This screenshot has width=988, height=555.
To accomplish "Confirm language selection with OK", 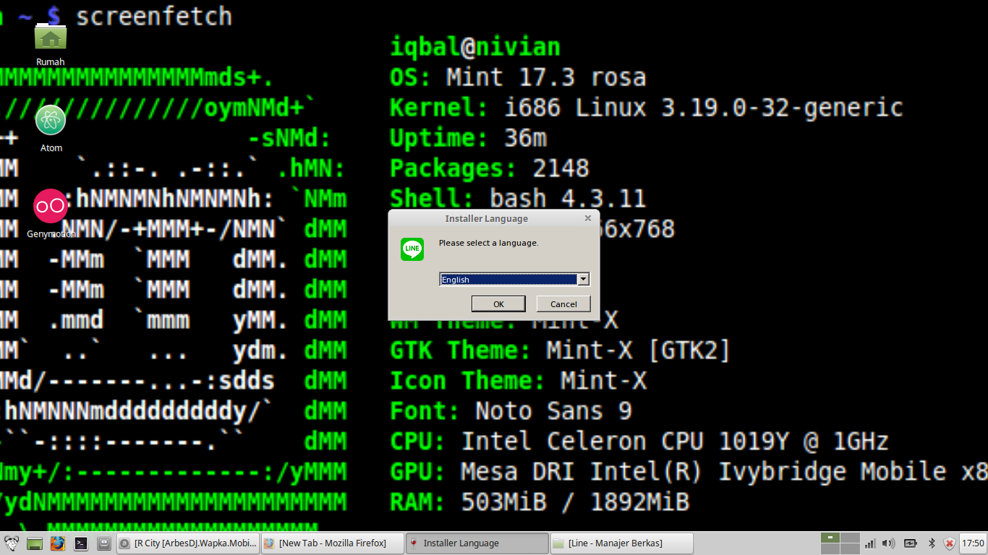I will [498, 304].
